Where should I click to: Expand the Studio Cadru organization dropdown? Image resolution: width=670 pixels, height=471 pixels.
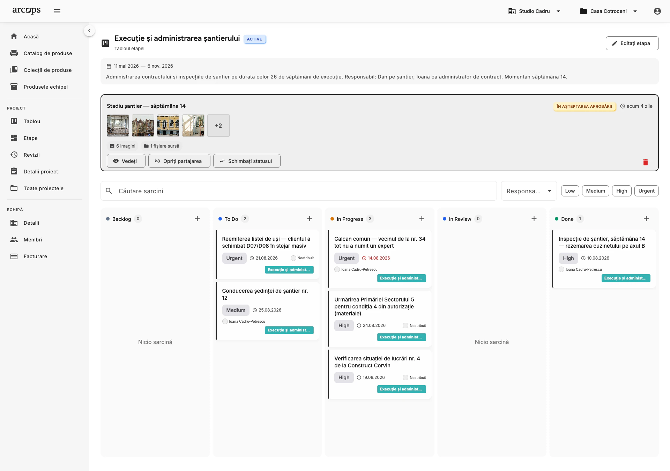[x=535, y=11]
